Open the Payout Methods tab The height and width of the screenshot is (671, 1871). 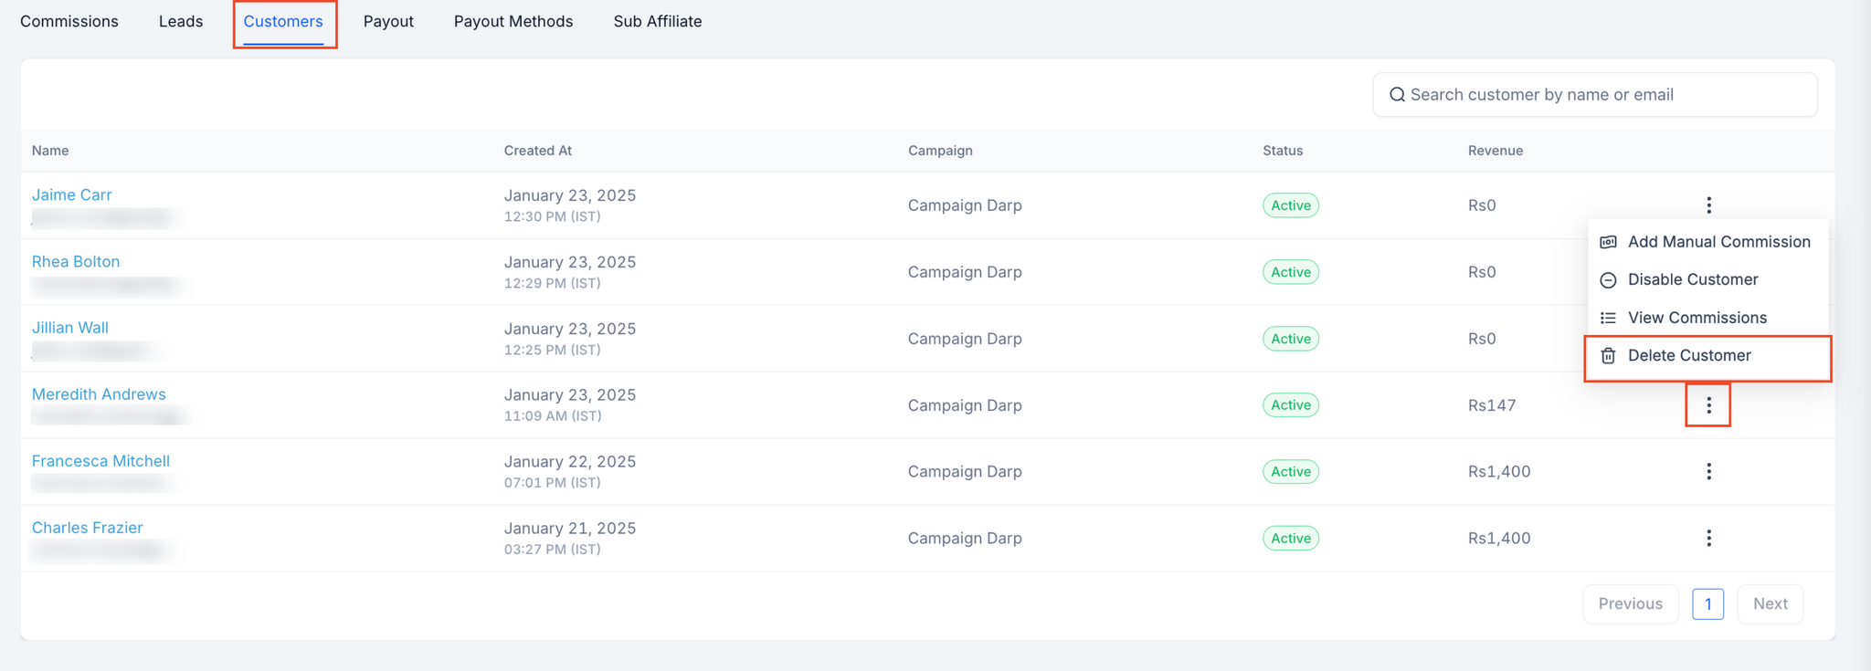[x=513, y=21]
